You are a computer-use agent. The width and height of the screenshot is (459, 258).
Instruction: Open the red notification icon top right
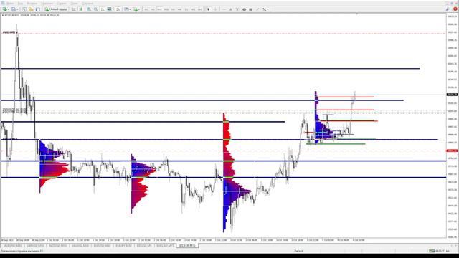(455, 9)
